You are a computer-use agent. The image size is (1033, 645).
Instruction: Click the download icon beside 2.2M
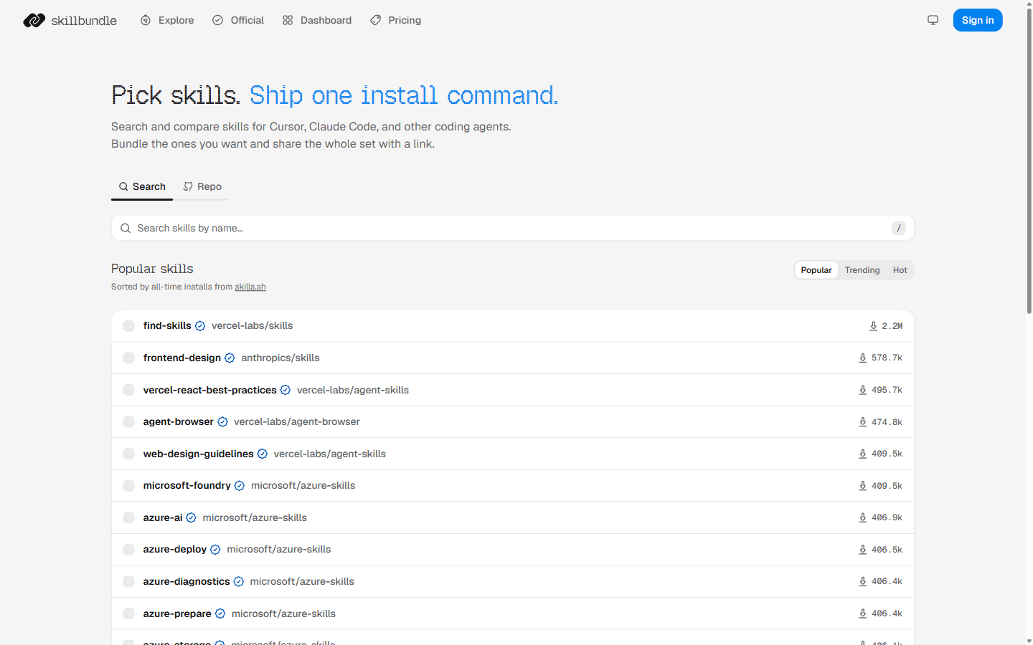(x=874, y=326)
